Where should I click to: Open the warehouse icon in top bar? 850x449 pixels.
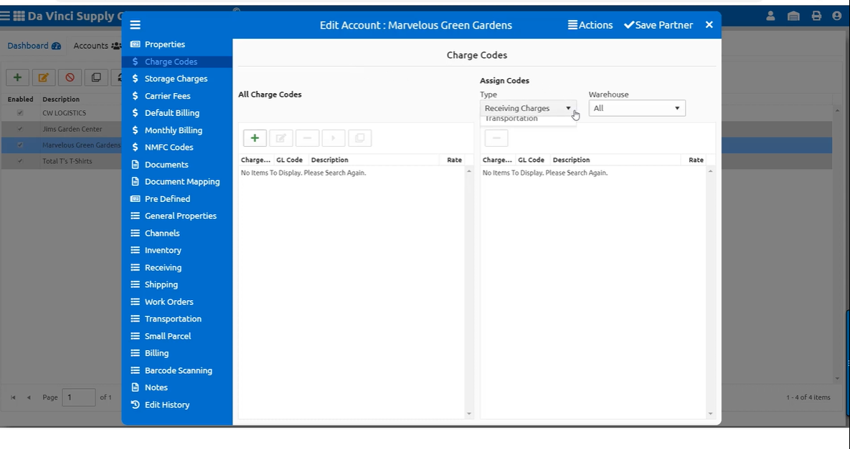(x=793, y=16)
